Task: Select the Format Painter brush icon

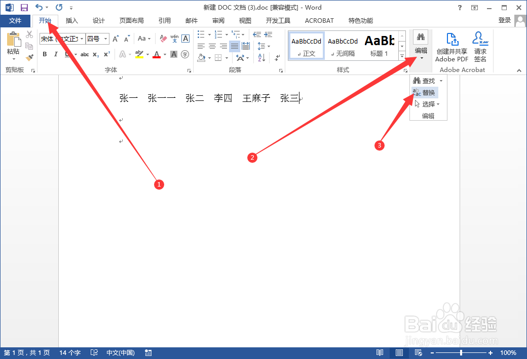Action: click(x=29, y=58)
